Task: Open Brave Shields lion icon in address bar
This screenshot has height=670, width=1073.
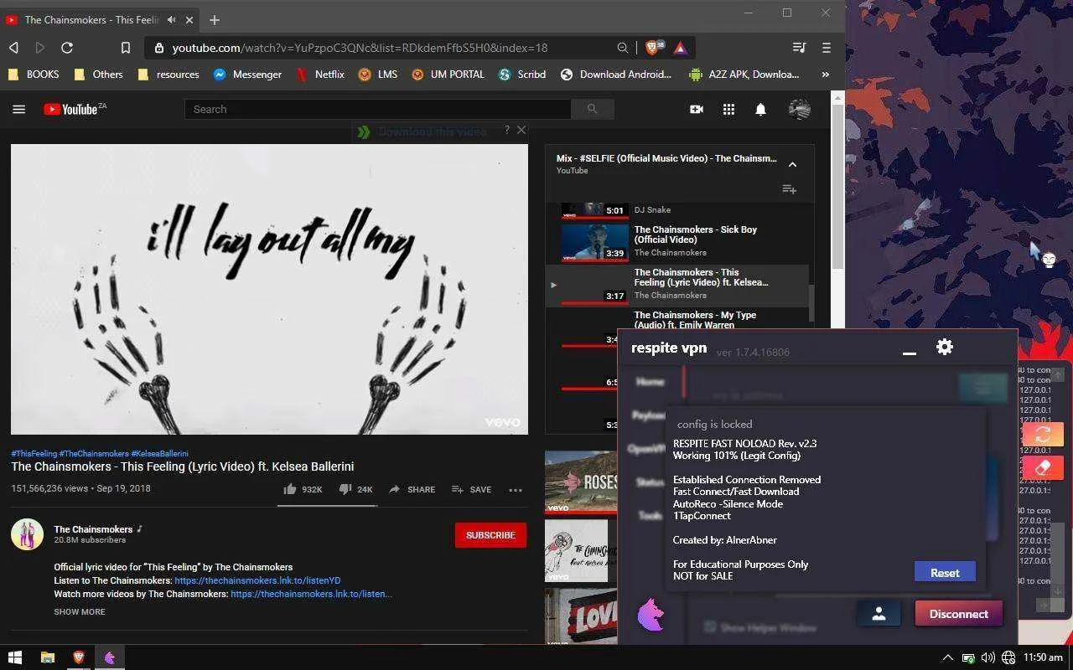Action: [652, 48]
